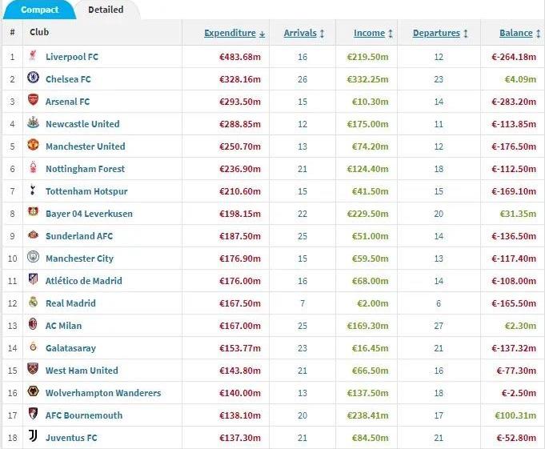Open the Wolverhampton Wanderers link
Image resolution: width=545 pixels, height=449 pixels.
(x=103, y=393)
